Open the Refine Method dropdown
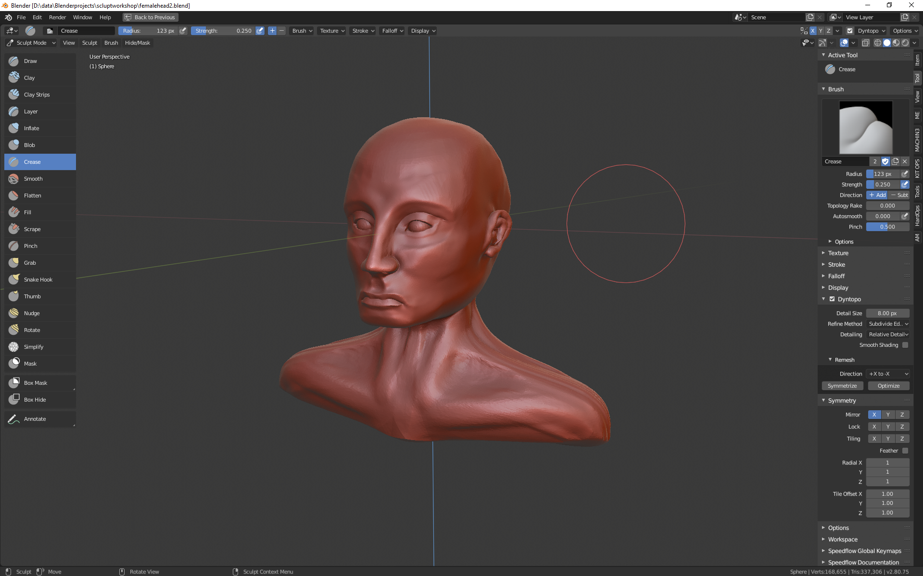The image size is (923, 576). 888,324
